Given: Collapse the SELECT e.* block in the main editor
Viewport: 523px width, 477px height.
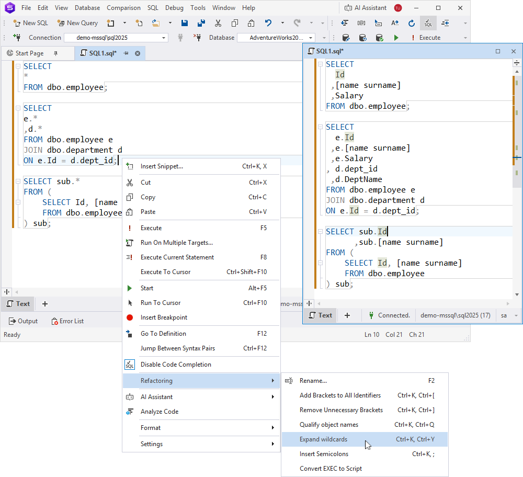Looking at the screenshot, I should pyautogui.click(x=18, y=108).
